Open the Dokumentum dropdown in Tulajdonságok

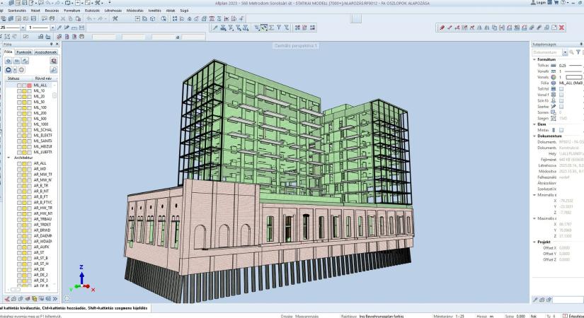point(565,52)
